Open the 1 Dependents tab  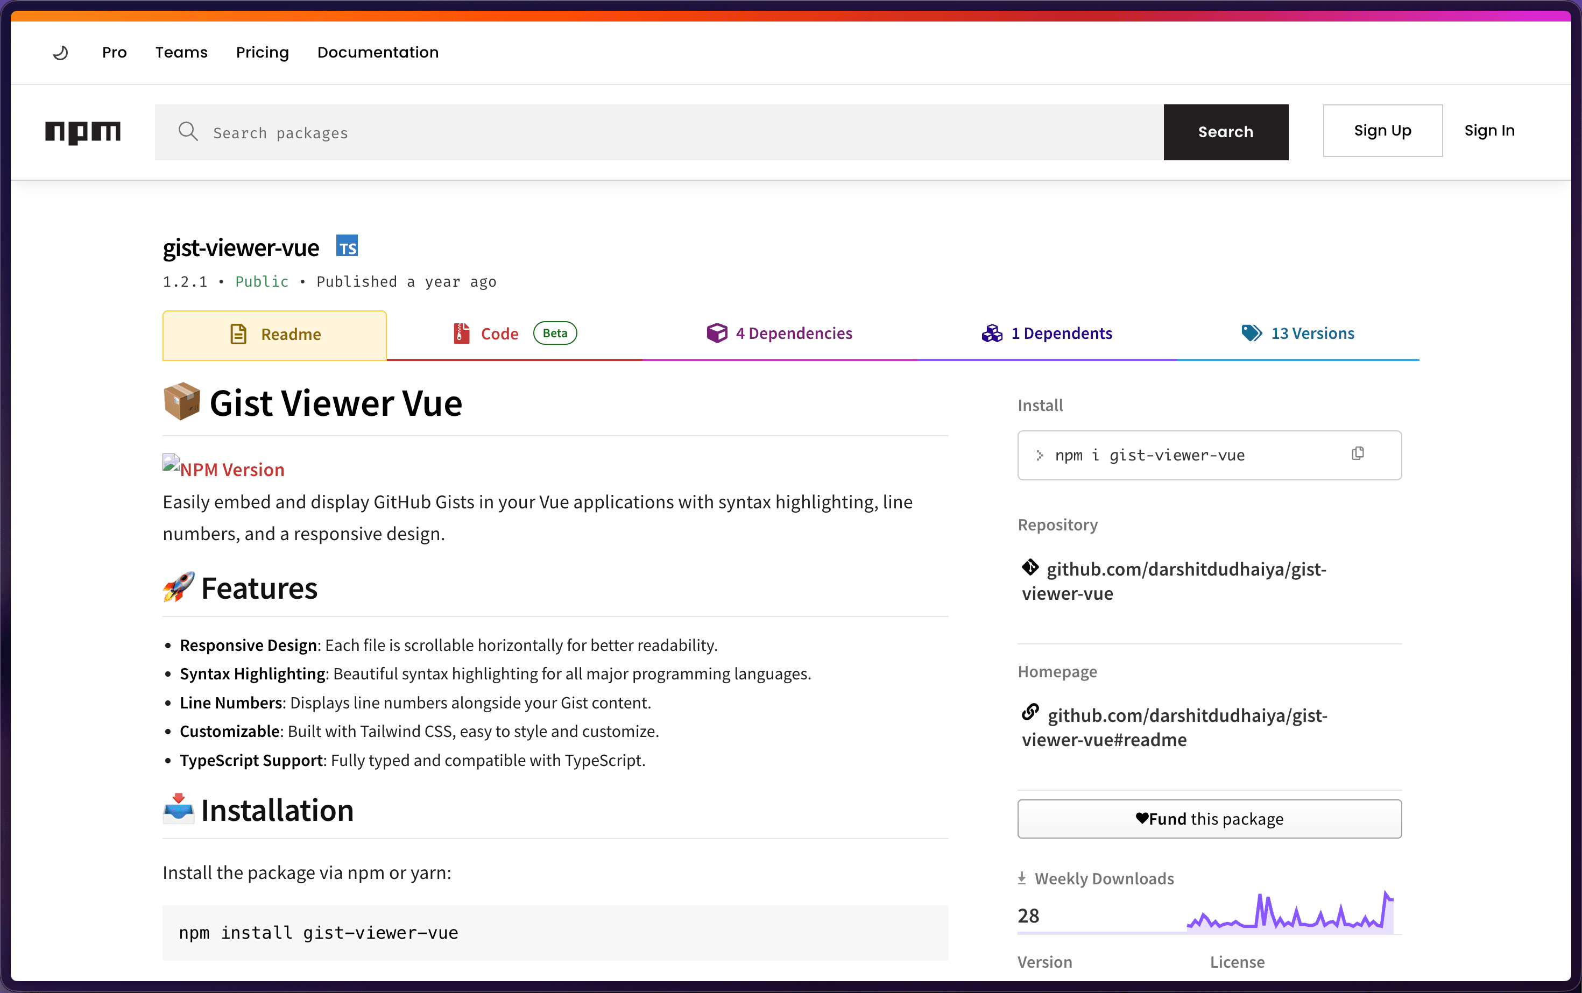(x=1047, y=334)
